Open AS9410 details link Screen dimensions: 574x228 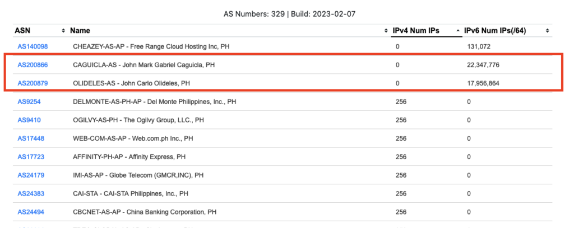click(29, 120)
